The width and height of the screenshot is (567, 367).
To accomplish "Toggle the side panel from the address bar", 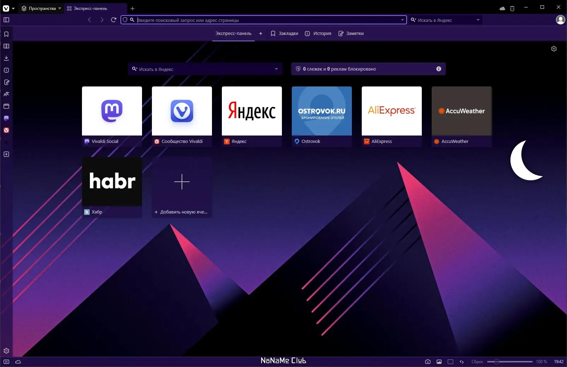I will [x=6, y=20].
